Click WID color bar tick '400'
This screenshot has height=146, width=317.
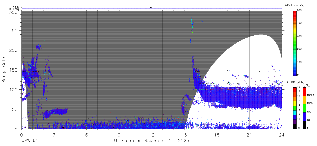pyautogui.click(x=300, y=23)
